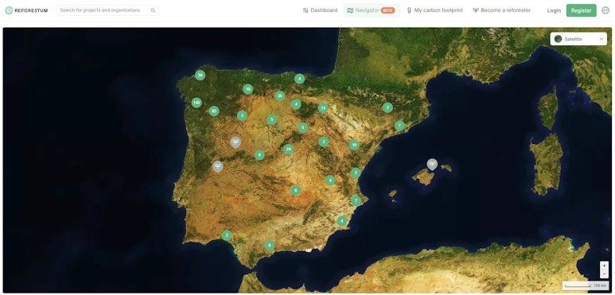The image size is (615, 295).
Task: Open the cluster marker labeled 95
Action: coord(214,111)
